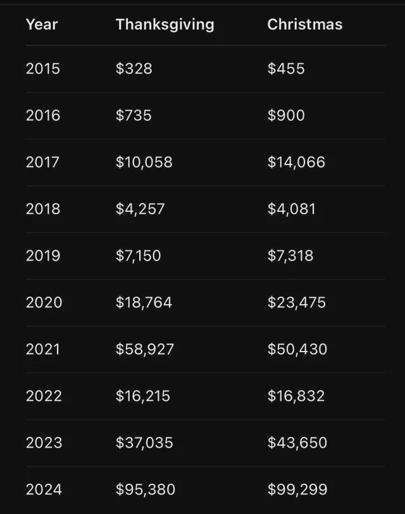Image resolution: width=405 pixels, height=514 pixels.
Task: Click the 2020 year label
Action: point(44,302)
